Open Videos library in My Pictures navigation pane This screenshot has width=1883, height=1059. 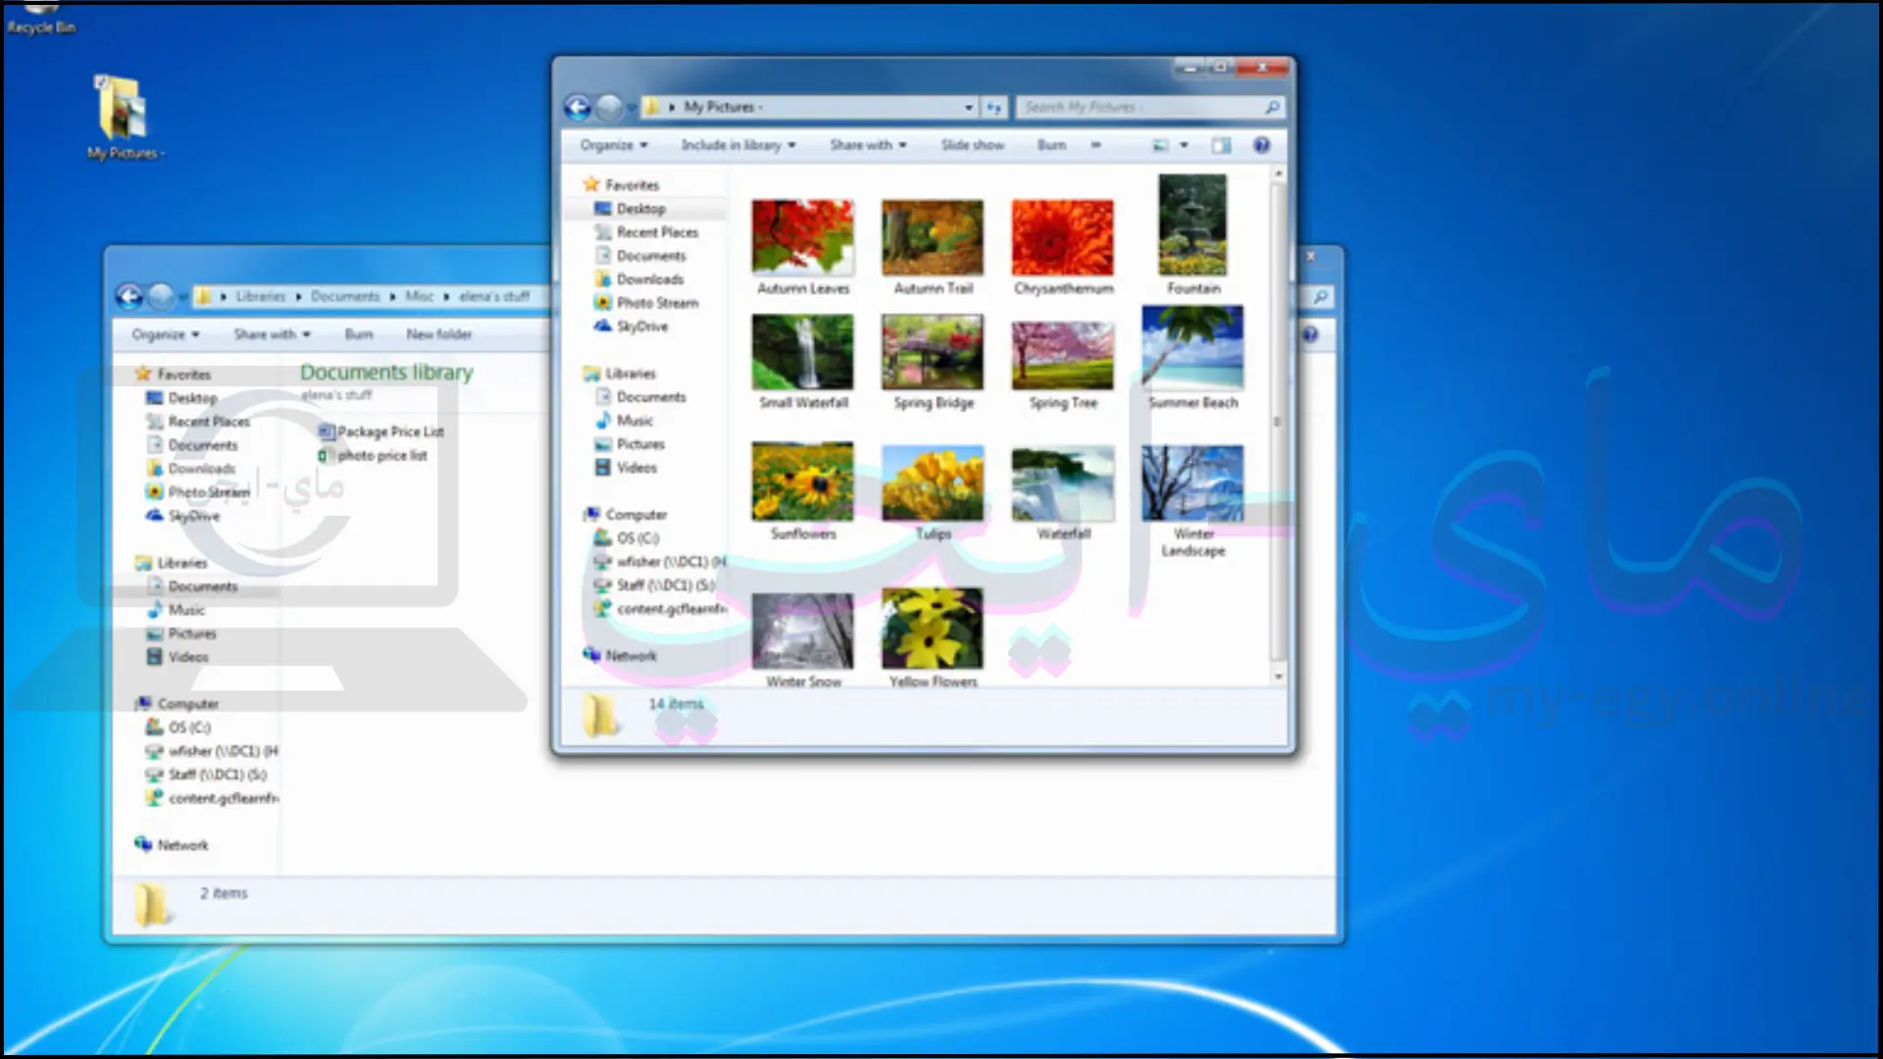(x=626, y=468)
